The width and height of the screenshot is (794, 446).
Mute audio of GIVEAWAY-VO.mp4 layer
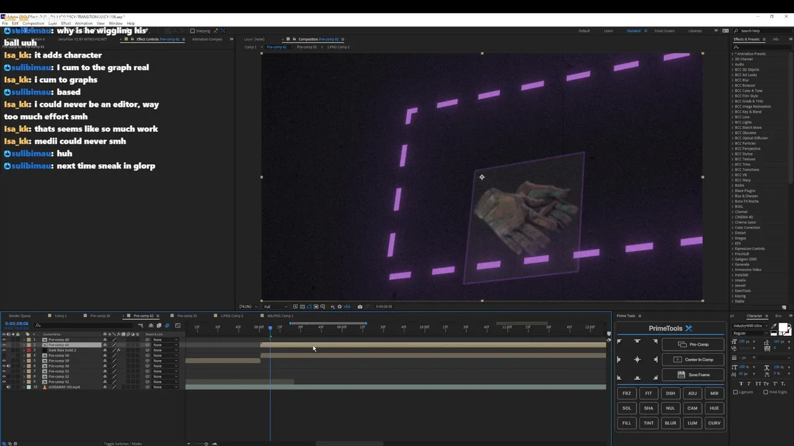pos(9,387)
